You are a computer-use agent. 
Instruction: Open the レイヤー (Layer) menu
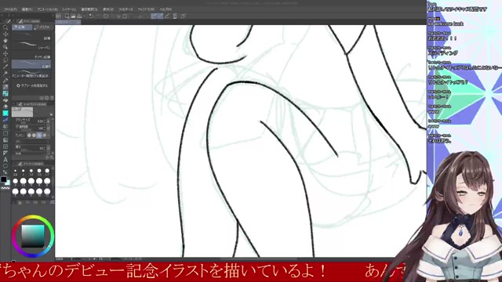(69, 9)
